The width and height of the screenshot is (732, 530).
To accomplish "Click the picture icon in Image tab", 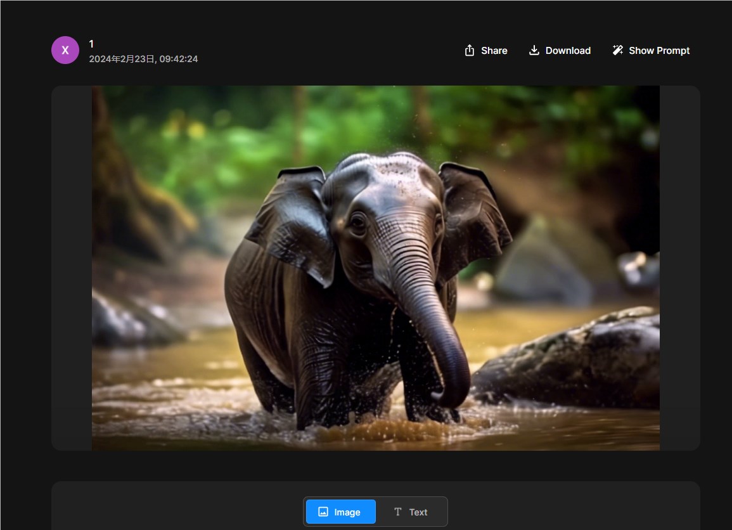I will 323,512.
